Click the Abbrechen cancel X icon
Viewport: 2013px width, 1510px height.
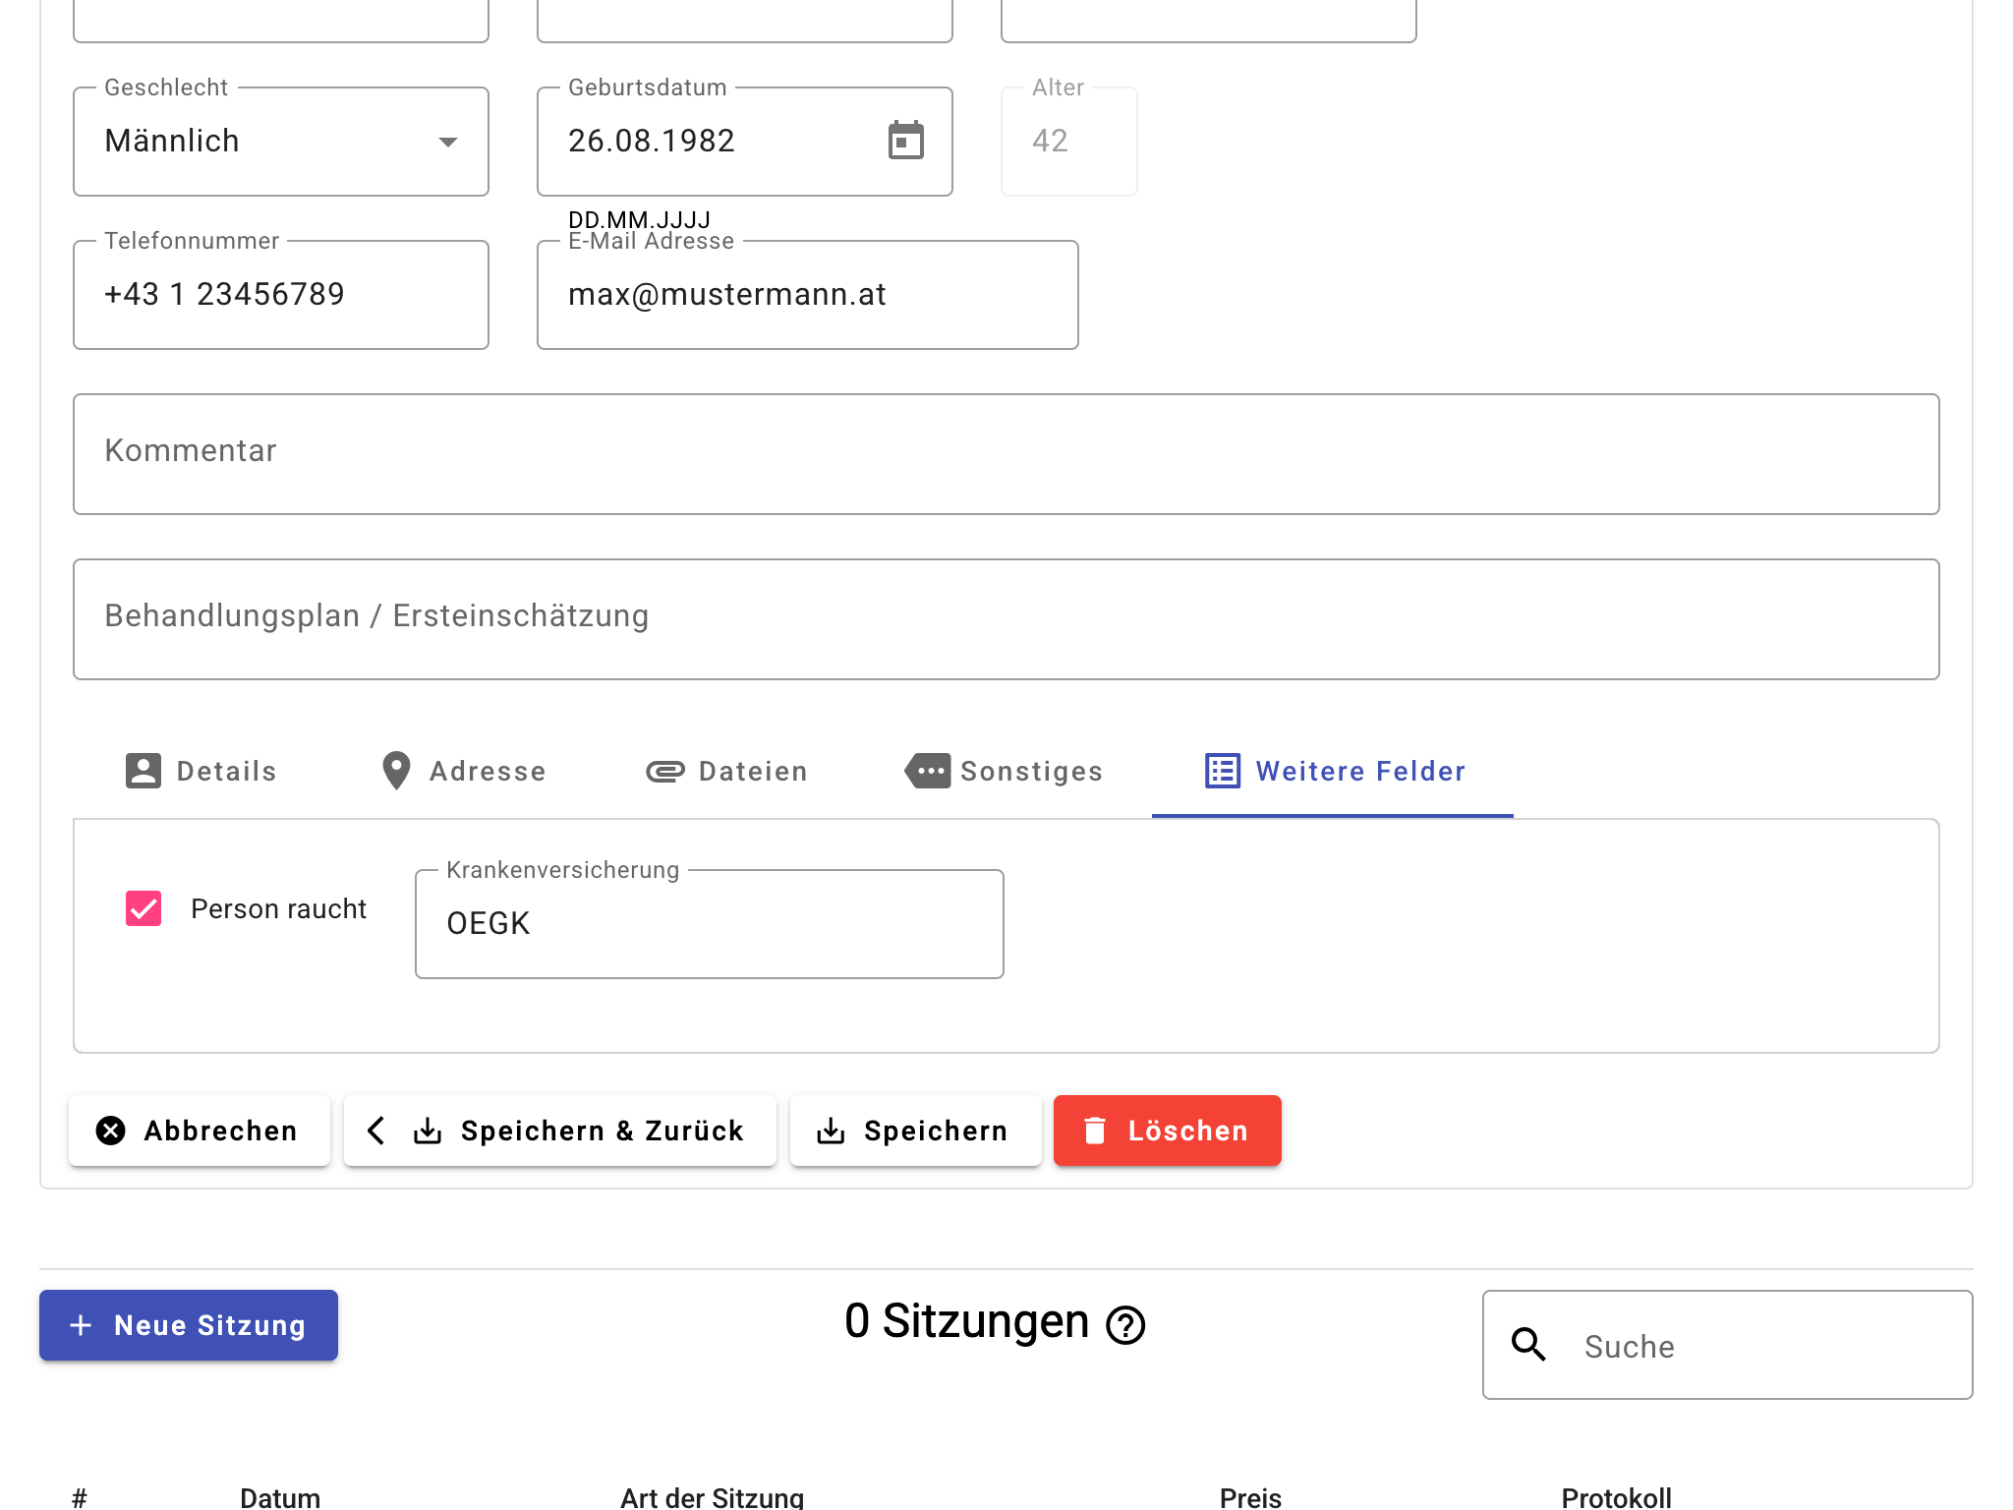(x=111, y=1131)
